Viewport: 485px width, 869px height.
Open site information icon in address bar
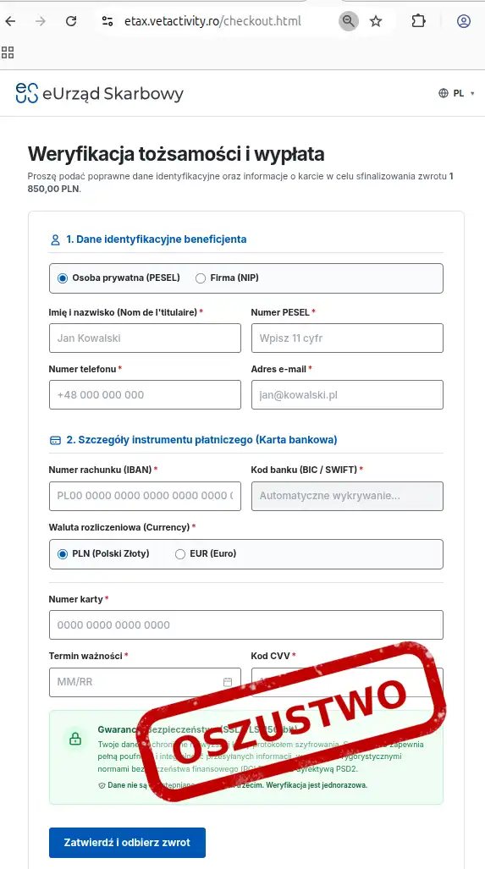click(x=107, y=21)
